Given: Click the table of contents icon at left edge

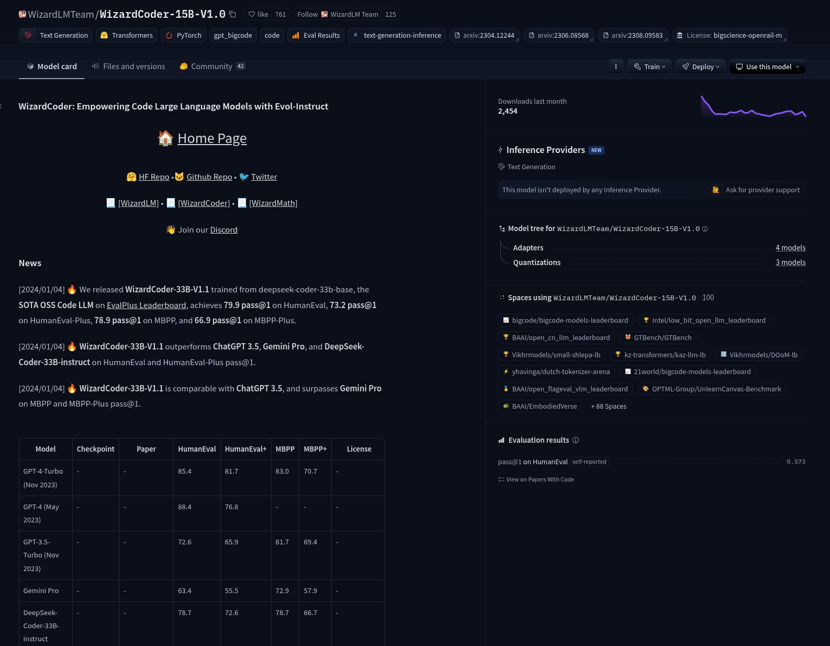Looking at the screenshot, I should click(1, 106).
